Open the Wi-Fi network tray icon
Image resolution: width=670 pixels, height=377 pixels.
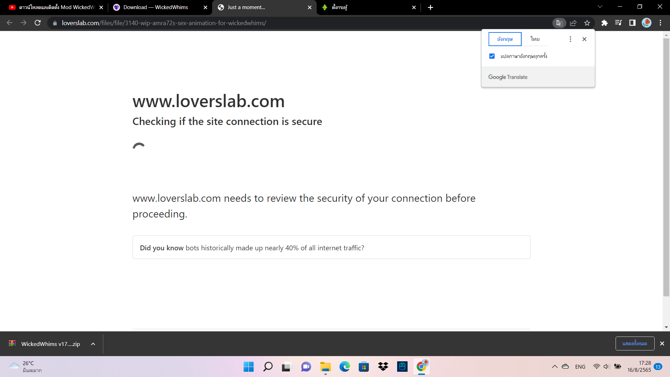tap(596, 367)
